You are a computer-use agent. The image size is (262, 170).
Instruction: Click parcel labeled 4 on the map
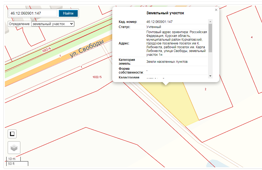coord(252,37)
